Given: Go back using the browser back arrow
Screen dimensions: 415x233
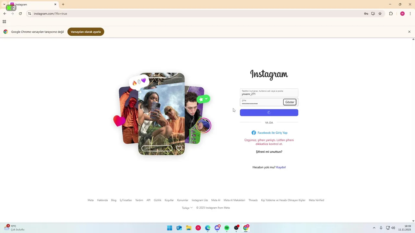Looking at the screenshot, I should point(5,14).
